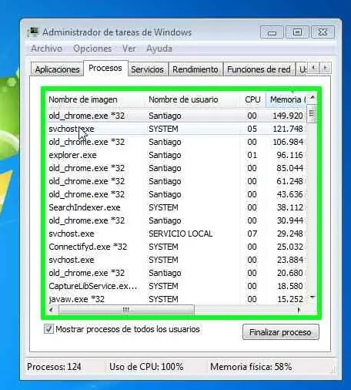Click the Finalizar proceso button

pyautogui.click(x=281, y=332)
